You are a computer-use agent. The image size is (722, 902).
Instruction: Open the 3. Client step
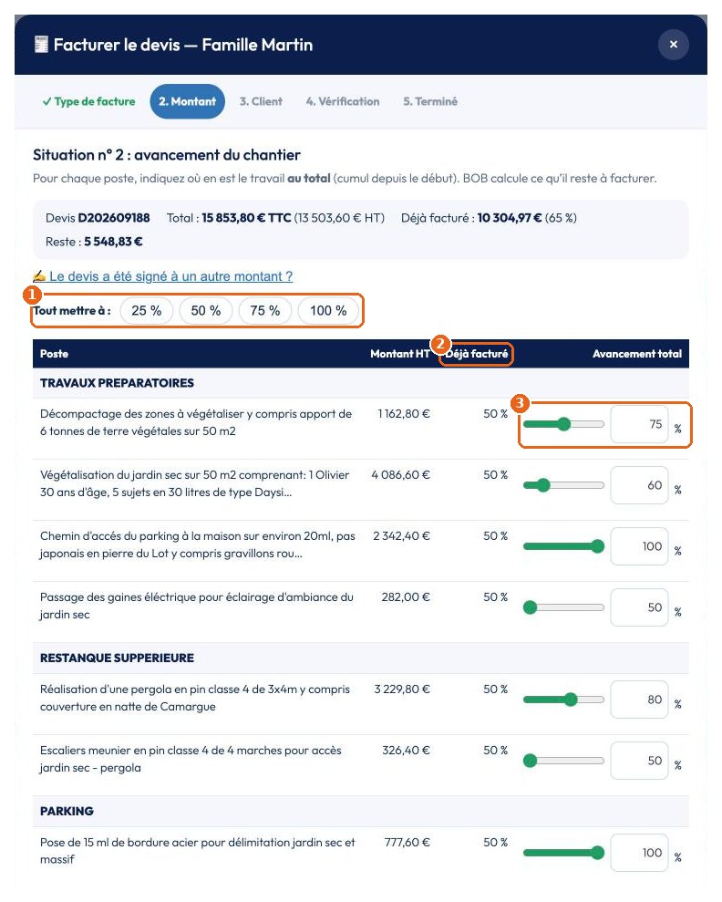click(x=261, y=101)
